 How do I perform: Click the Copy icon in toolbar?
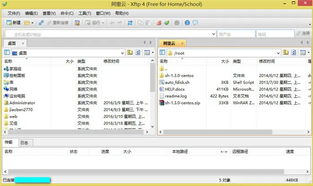coord(140,23)
